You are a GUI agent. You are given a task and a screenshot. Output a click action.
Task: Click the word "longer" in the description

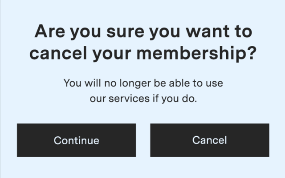[x=138, y=83]
